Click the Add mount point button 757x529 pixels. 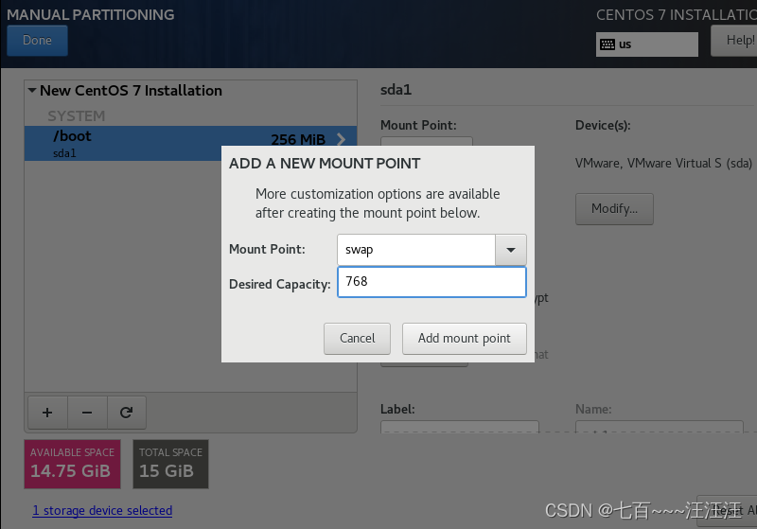(465, 339)
